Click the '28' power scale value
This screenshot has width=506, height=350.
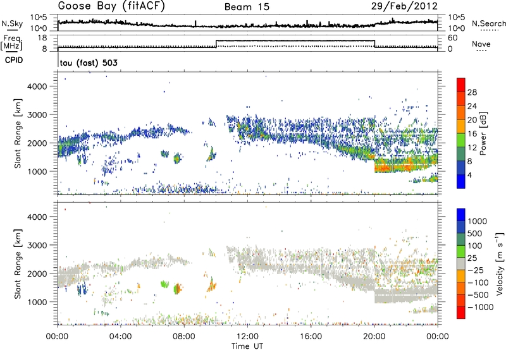point(472,92)
